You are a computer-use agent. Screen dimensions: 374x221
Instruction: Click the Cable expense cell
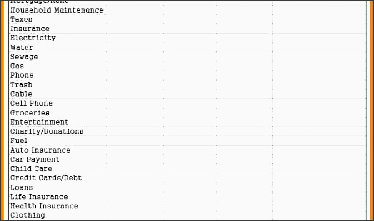pyautogui.click(x=21, y=94)
